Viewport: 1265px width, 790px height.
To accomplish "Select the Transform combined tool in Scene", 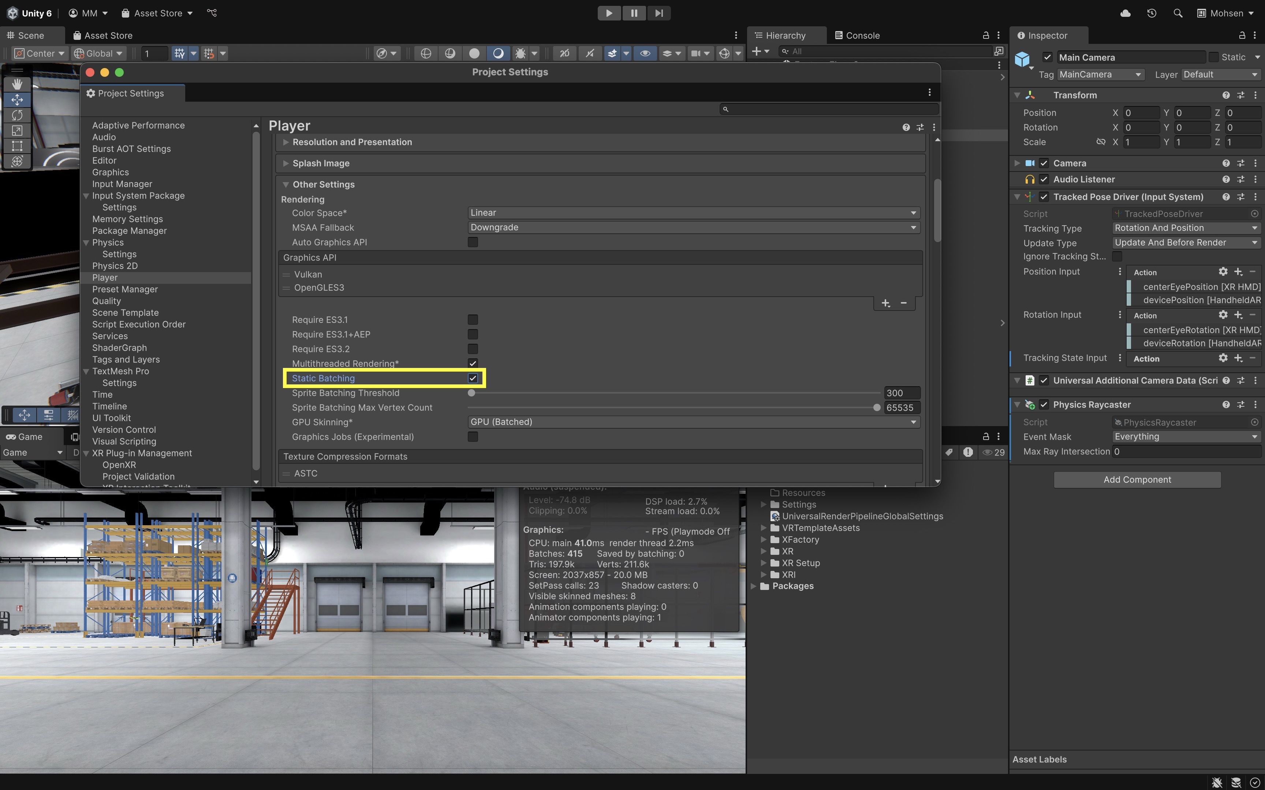I will coord(17,161).
